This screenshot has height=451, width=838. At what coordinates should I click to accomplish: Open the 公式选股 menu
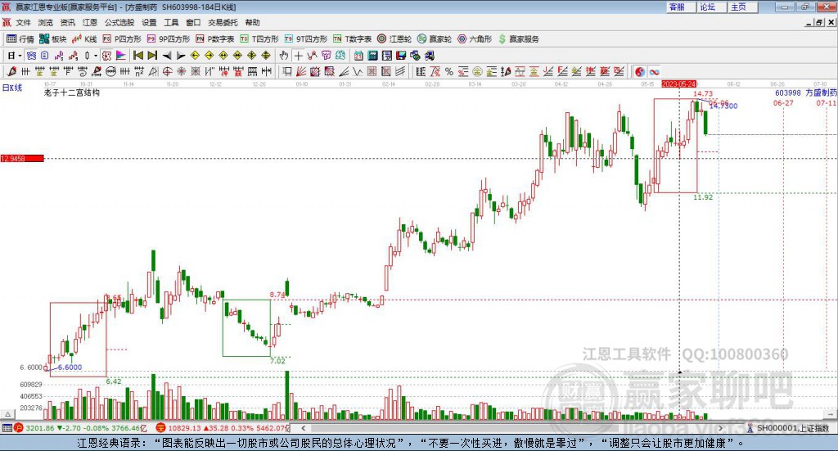click(x=119, y=22)
